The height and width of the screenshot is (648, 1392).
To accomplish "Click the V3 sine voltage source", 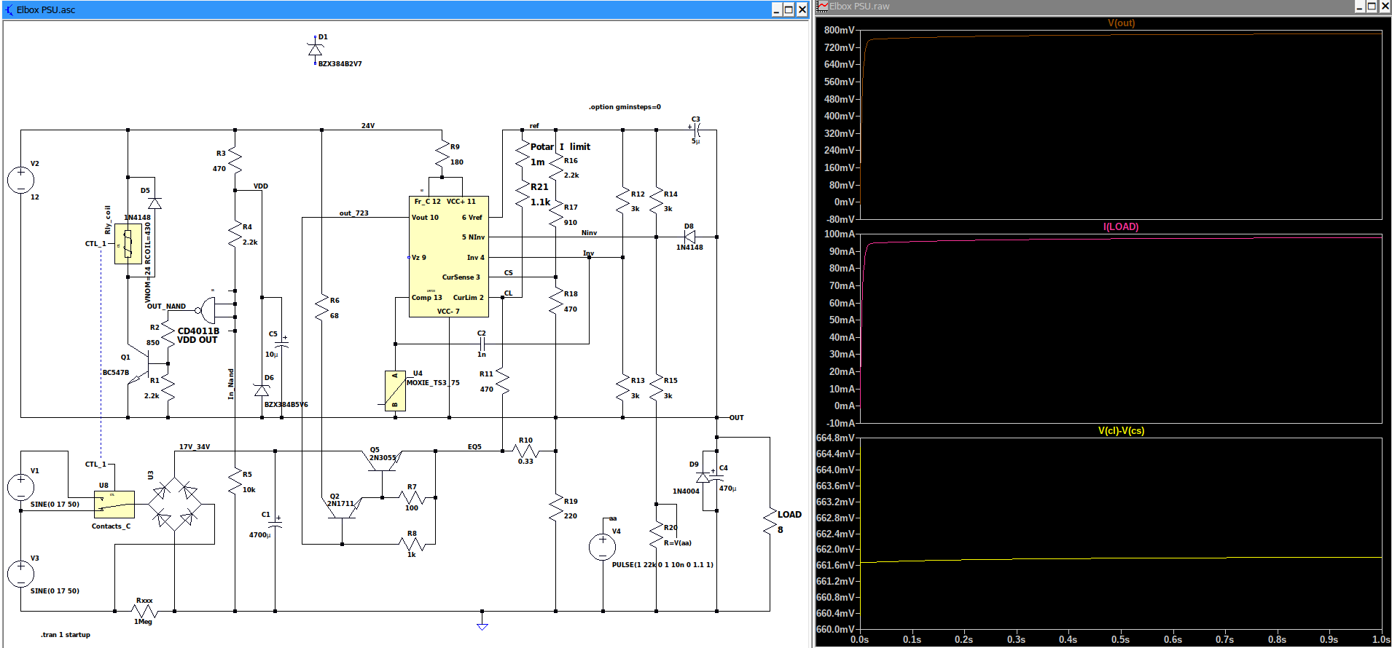I will pyautogui.click(x=20, y=574).
